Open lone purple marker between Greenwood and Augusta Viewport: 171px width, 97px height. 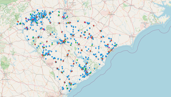[44, 45]
